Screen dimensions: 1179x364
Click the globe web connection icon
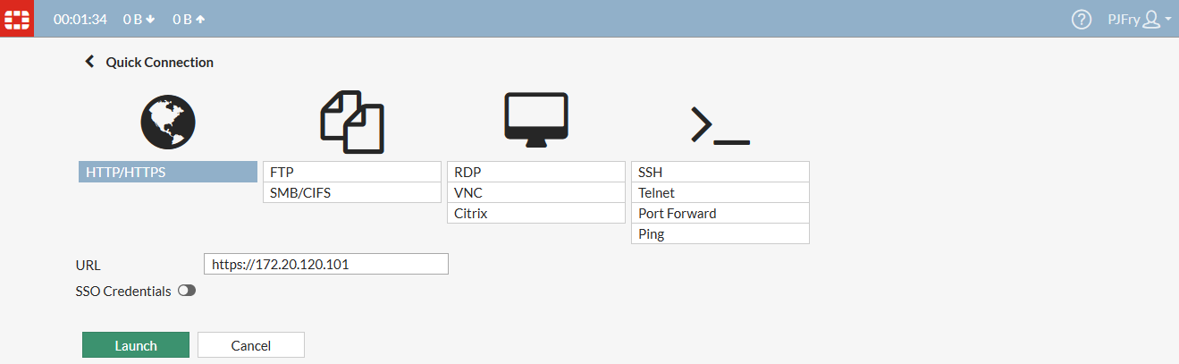[x=167, y=122]
